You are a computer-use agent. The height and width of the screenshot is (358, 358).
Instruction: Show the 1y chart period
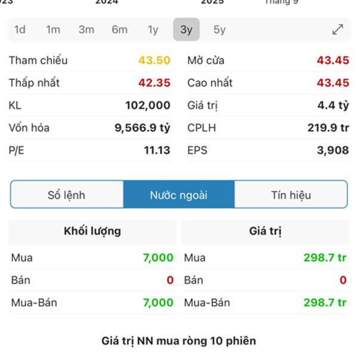click(x=153, y=29)
